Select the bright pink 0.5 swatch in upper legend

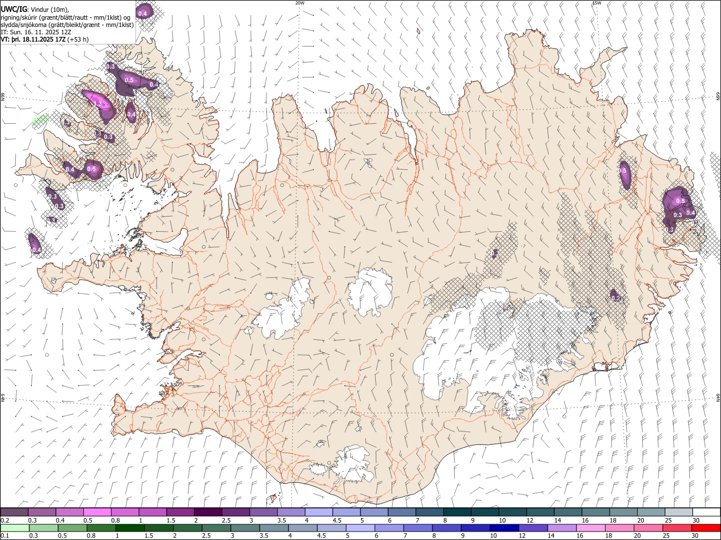(97, 512)
